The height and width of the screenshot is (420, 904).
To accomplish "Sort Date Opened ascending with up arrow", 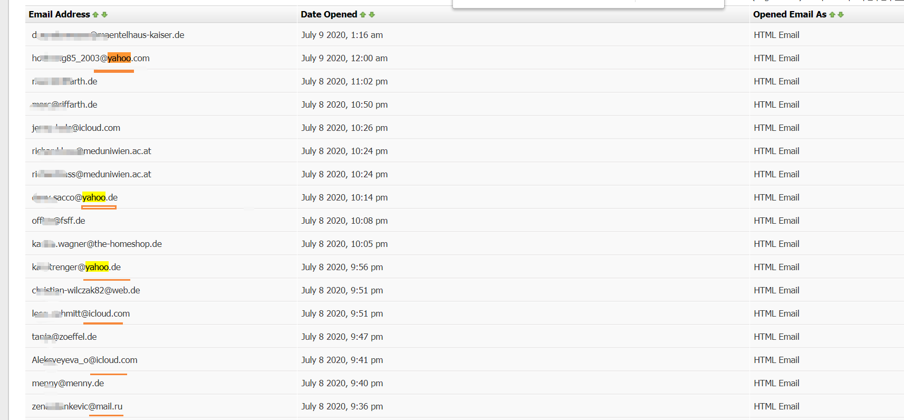I will point(363,15).
